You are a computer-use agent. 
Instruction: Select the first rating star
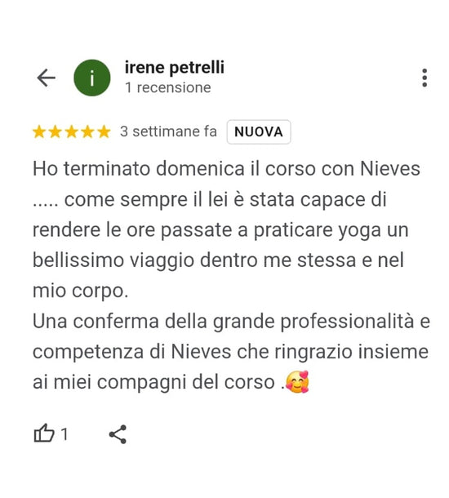click(x=39, y=131)
